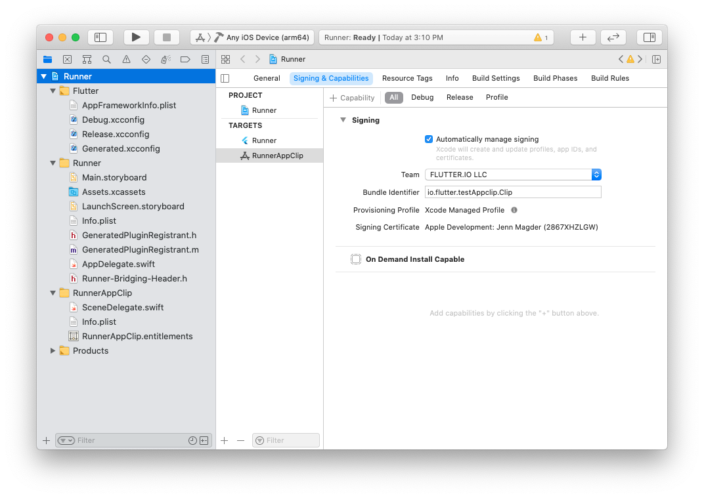The width and height of the screenshot is (704, 498).
Task: Open the Source Control navigator icon
Action: pos(86,59)
